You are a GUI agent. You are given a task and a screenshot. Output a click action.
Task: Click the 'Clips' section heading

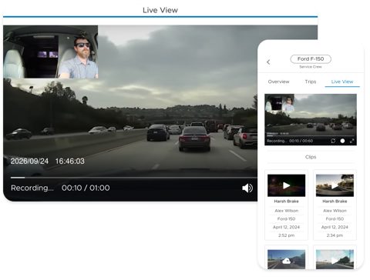311,157
